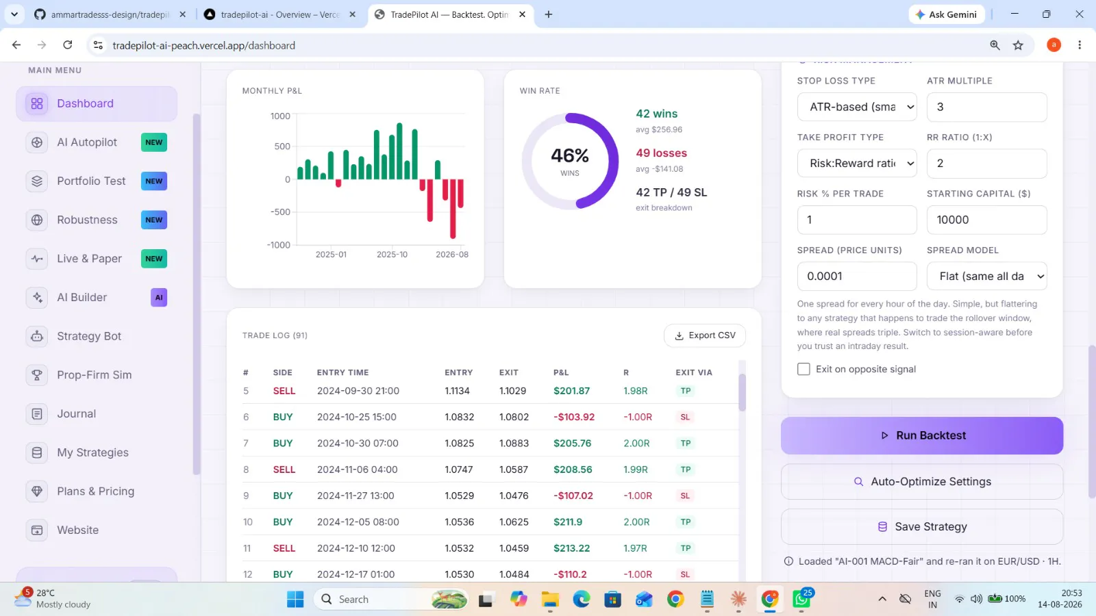Screen dimensions: 1096x616
Task: Open File Explorer from taskbar
Action: click(550, 600)
